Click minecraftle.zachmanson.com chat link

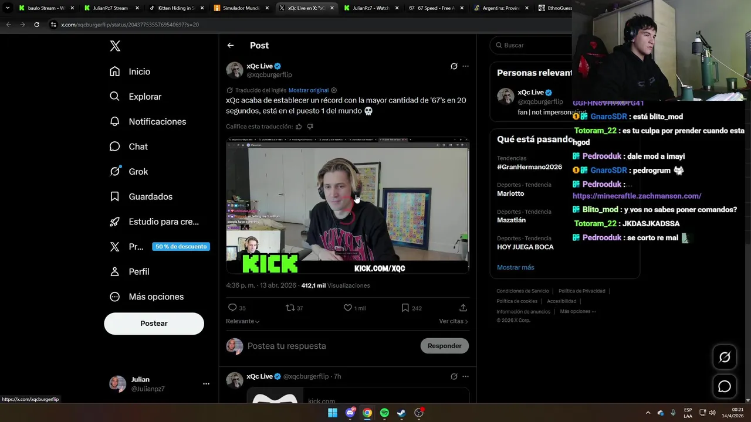[x=637, y=196]
